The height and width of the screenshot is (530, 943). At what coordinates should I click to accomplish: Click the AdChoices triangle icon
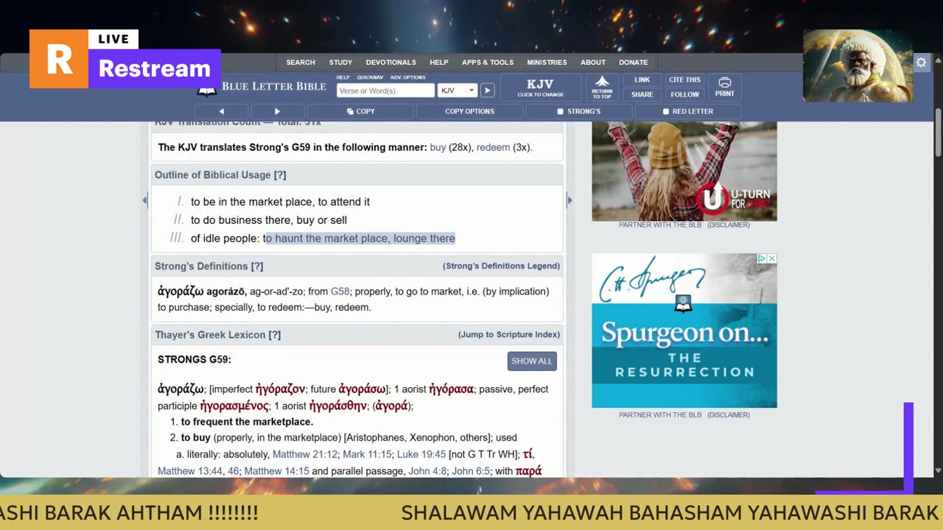click(763, 258)
